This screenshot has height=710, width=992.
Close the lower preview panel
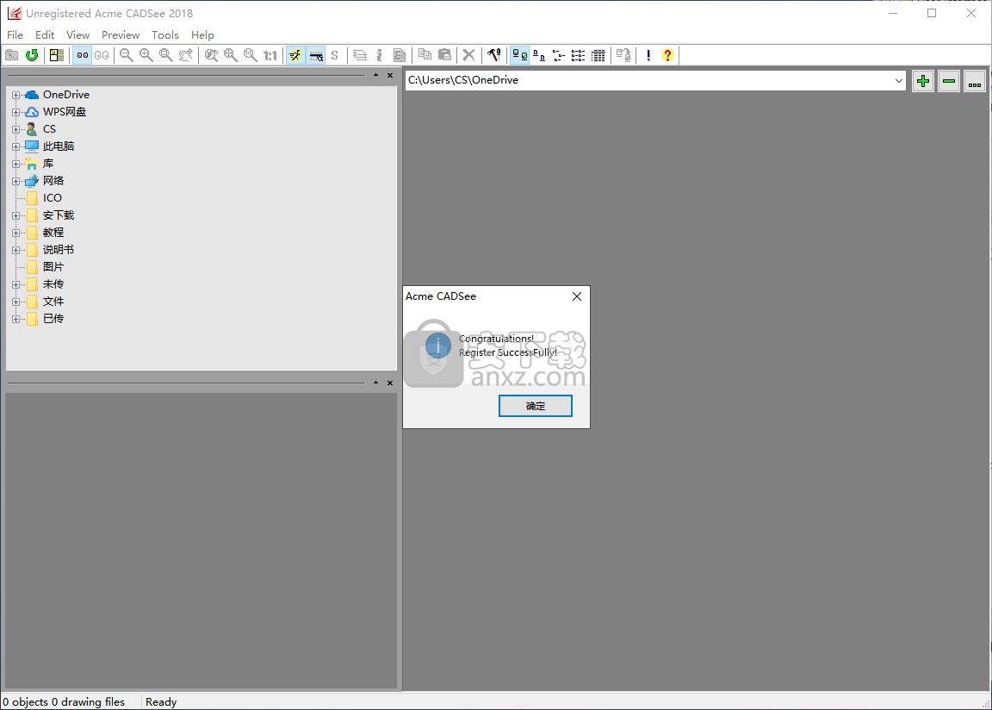coord(390,383)
